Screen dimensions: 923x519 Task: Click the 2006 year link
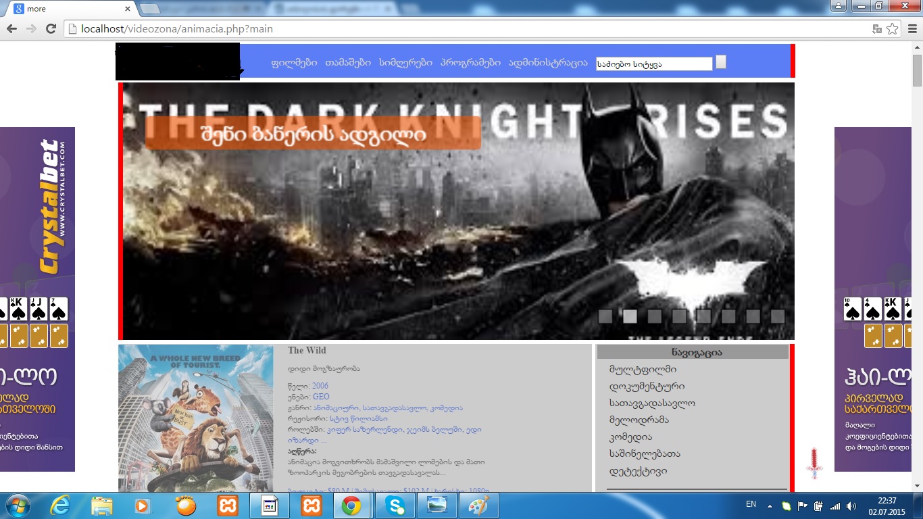tap(320, 386)
